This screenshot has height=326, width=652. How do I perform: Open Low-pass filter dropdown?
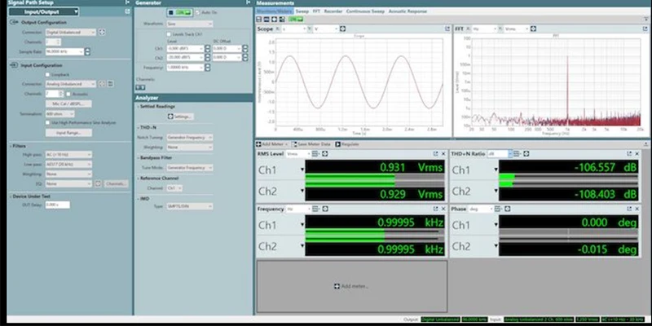point(68,165)
